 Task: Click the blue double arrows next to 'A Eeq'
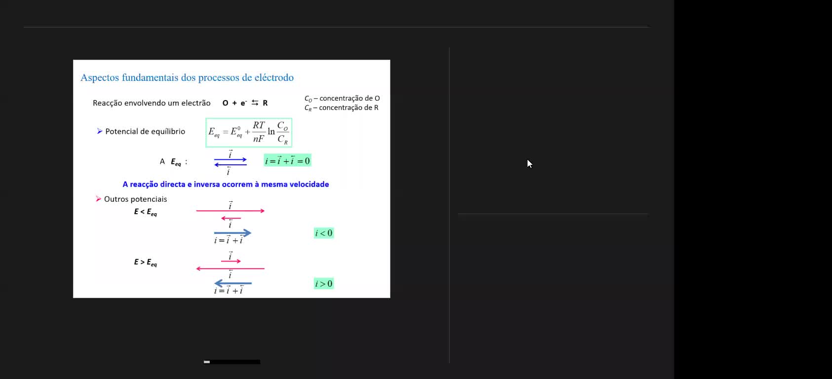[x=230, y=162]
